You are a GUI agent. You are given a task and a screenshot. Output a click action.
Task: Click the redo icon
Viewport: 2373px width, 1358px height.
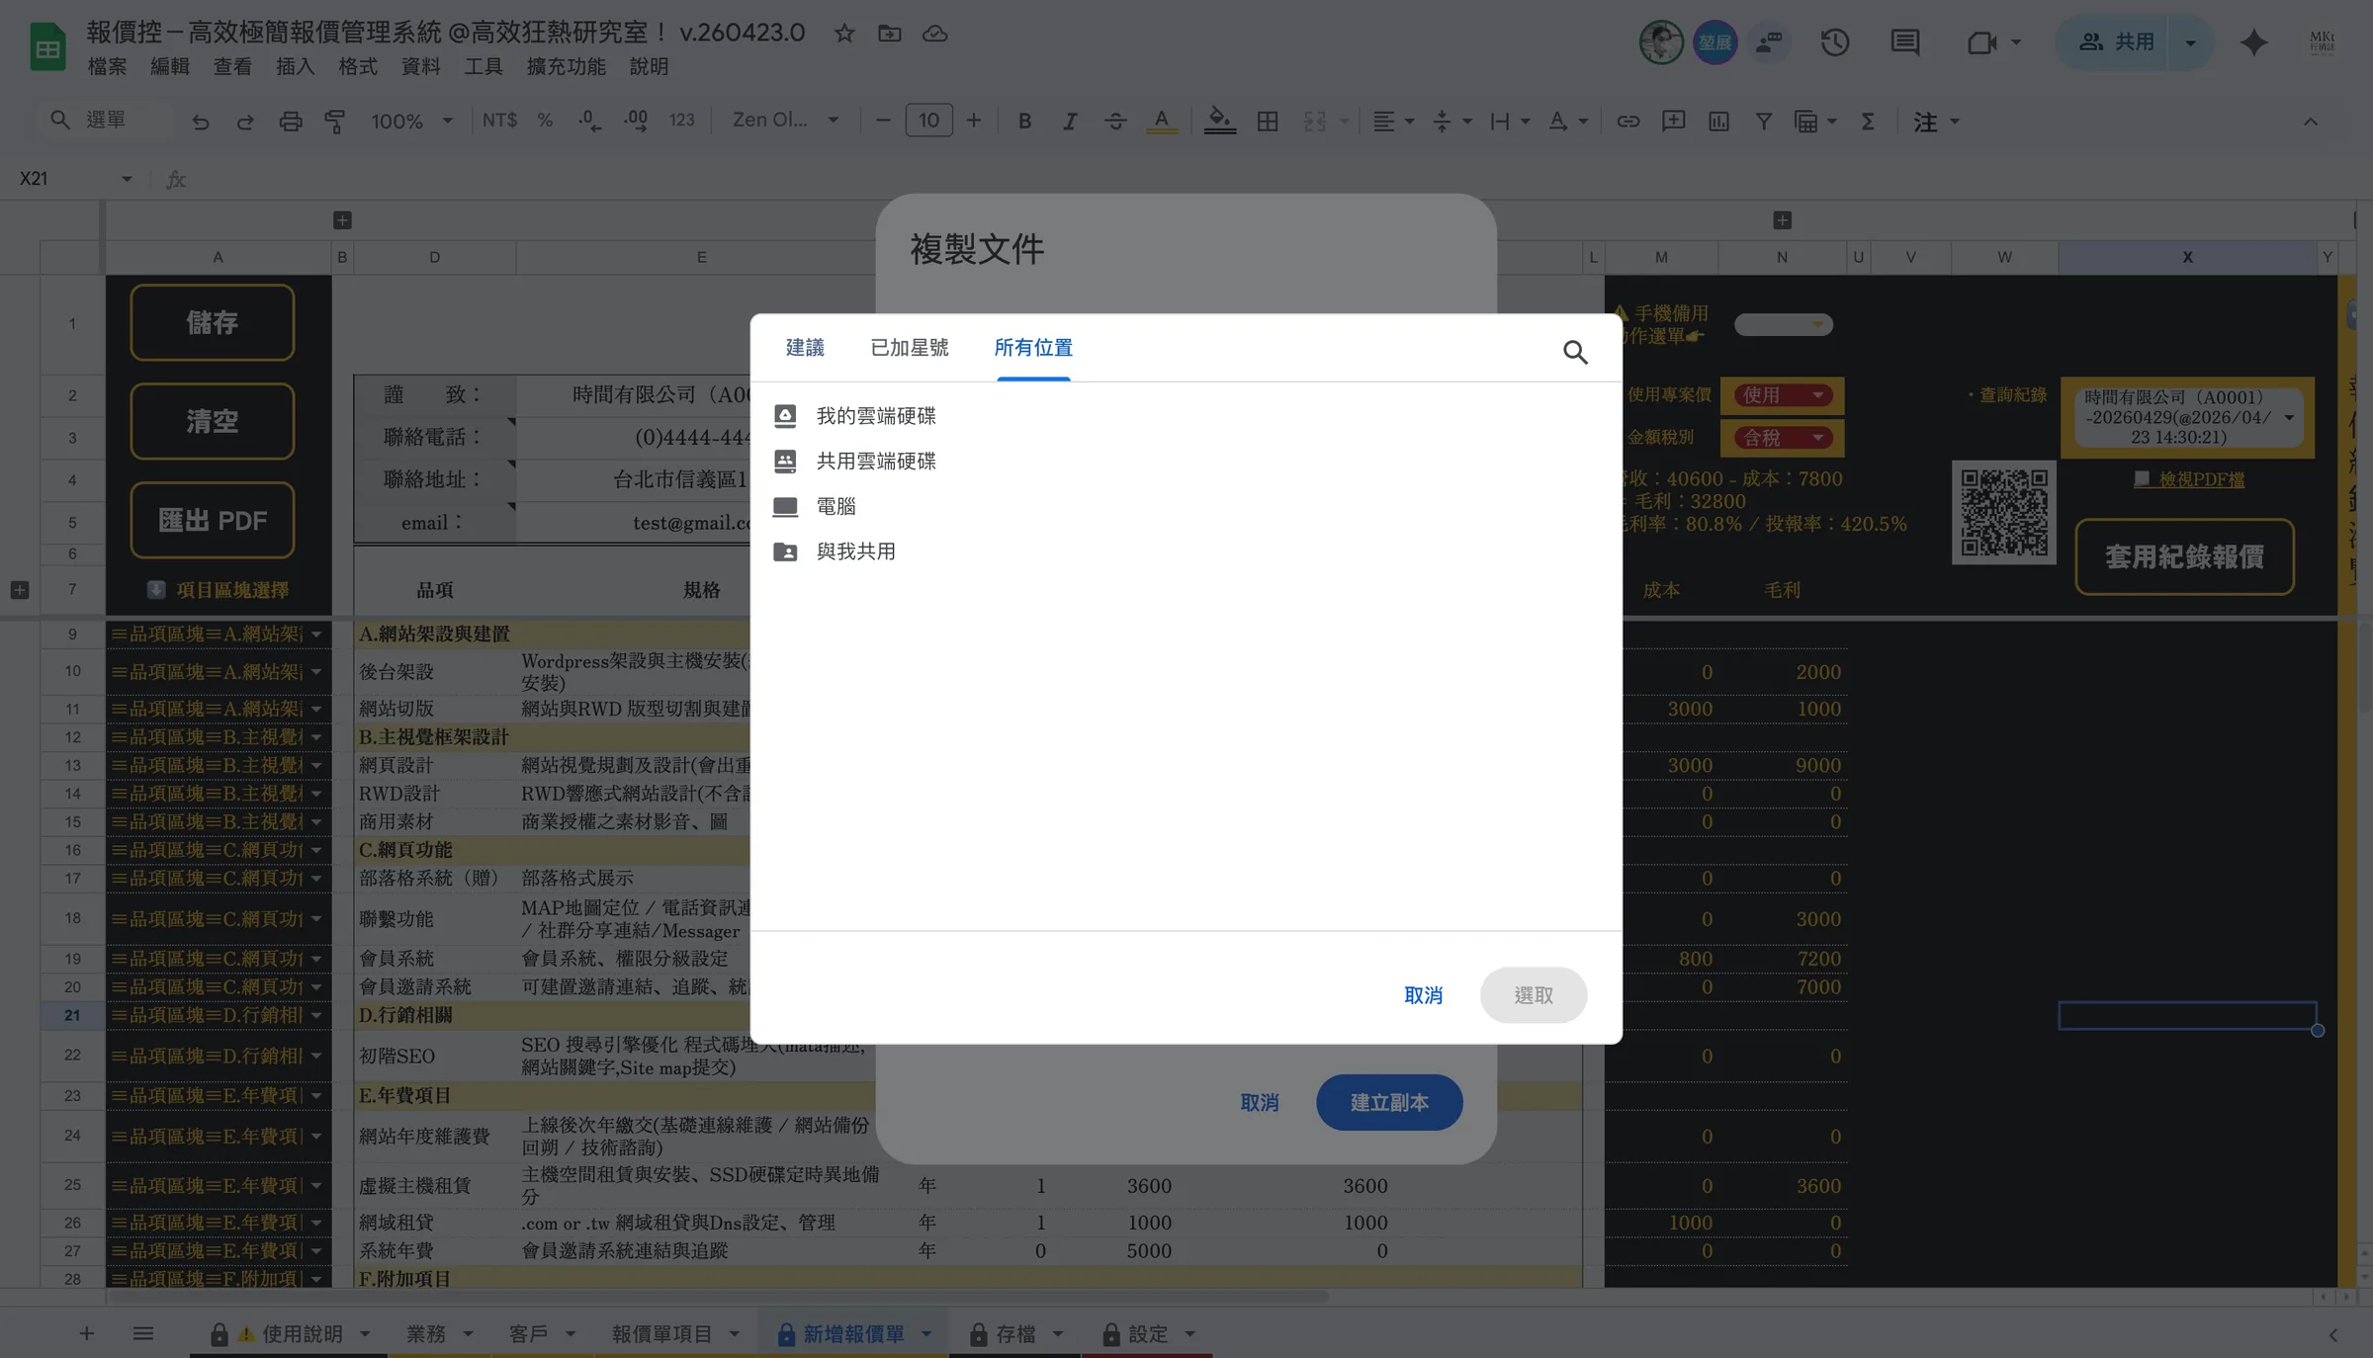click(245, 121)
